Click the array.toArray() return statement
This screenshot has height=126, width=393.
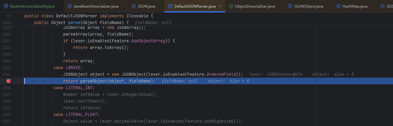point(101,47)
